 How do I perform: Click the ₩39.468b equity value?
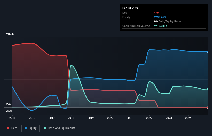click(x=161, y=17)
